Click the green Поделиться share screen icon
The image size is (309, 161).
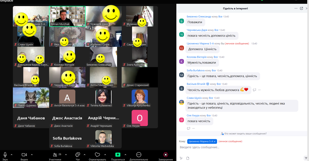pos(118,155)
